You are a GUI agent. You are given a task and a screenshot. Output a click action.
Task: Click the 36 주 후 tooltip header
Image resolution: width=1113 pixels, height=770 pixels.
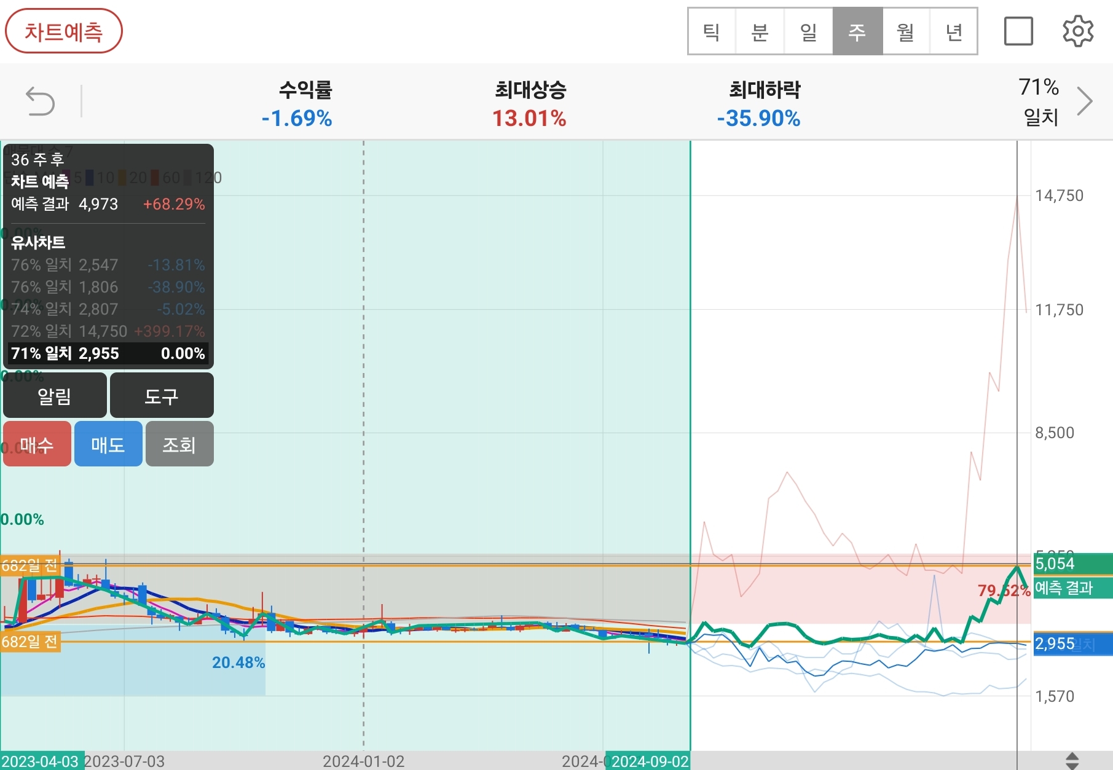click(37, 160)
